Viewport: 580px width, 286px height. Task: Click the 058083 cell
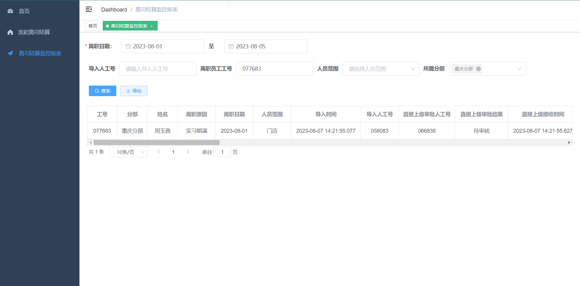coord(380,131)
